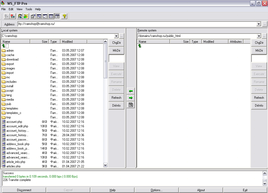Sort remote list by Attributes column header

coord(236,42)
